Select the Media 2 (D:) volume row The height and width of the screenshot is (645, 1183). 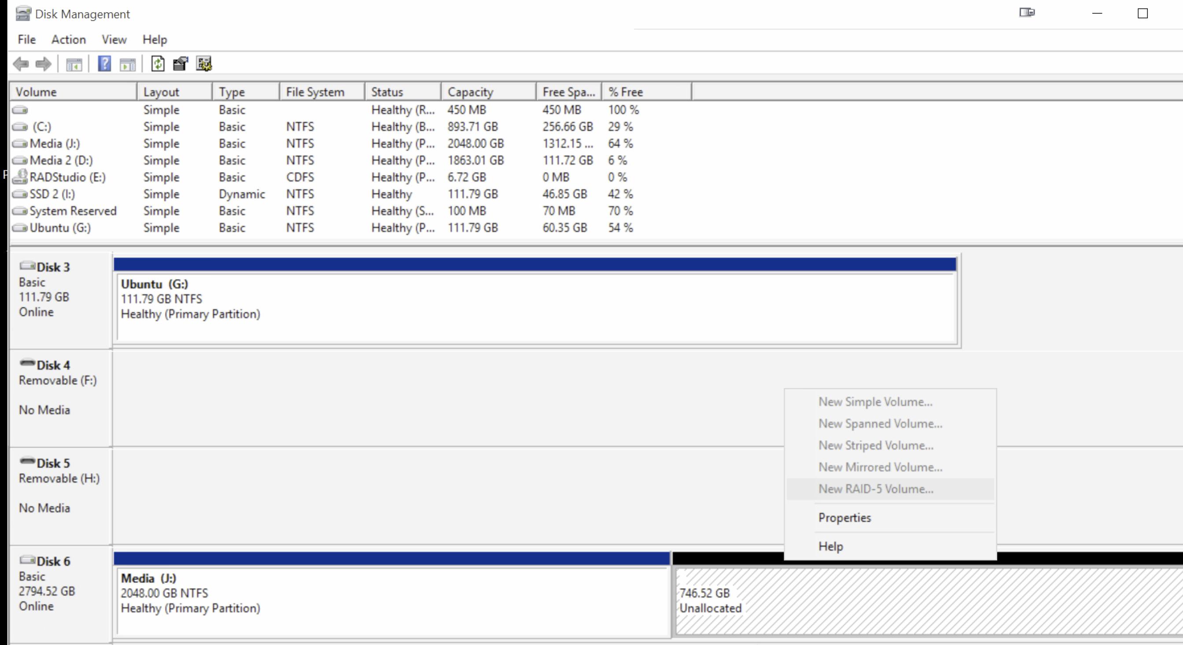(61, 160)
